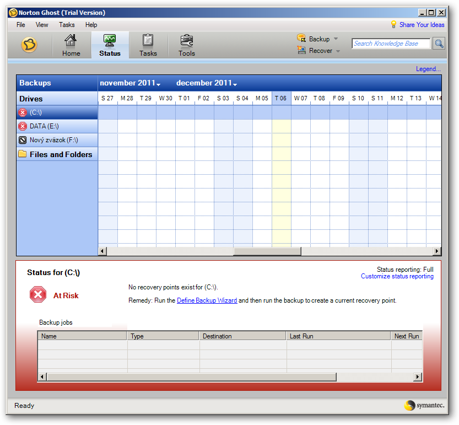Open the File menu
Image resolution: width=459 pixels, height=425 pixels.
pos(21,25)
